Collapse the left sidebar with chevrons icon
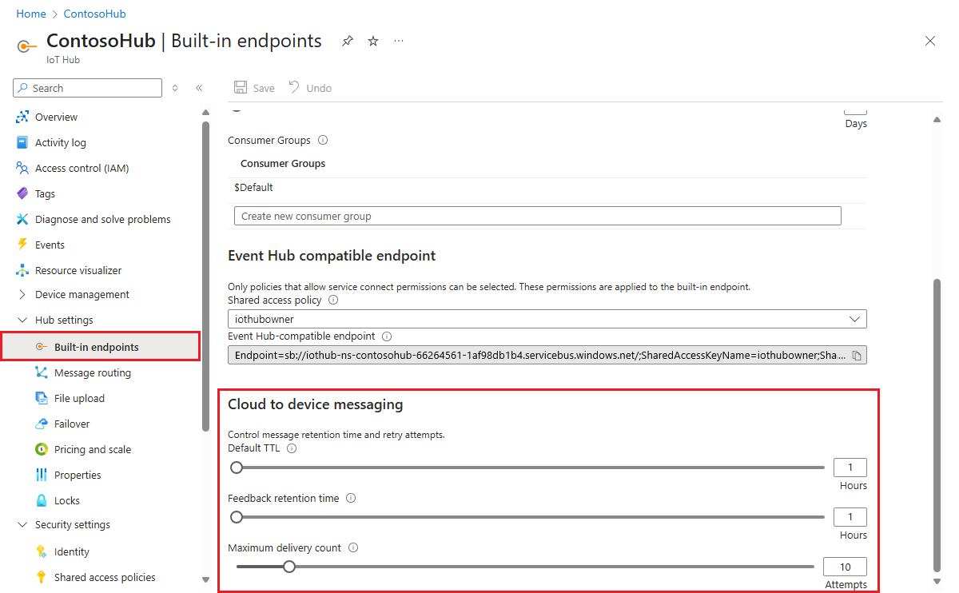This screenshot has height=593, width=959. [x=199, y=88]
